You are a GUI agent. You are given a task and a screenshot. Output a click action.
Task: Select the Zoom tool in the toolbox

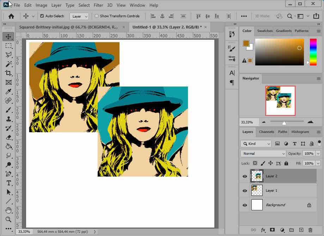8,219
